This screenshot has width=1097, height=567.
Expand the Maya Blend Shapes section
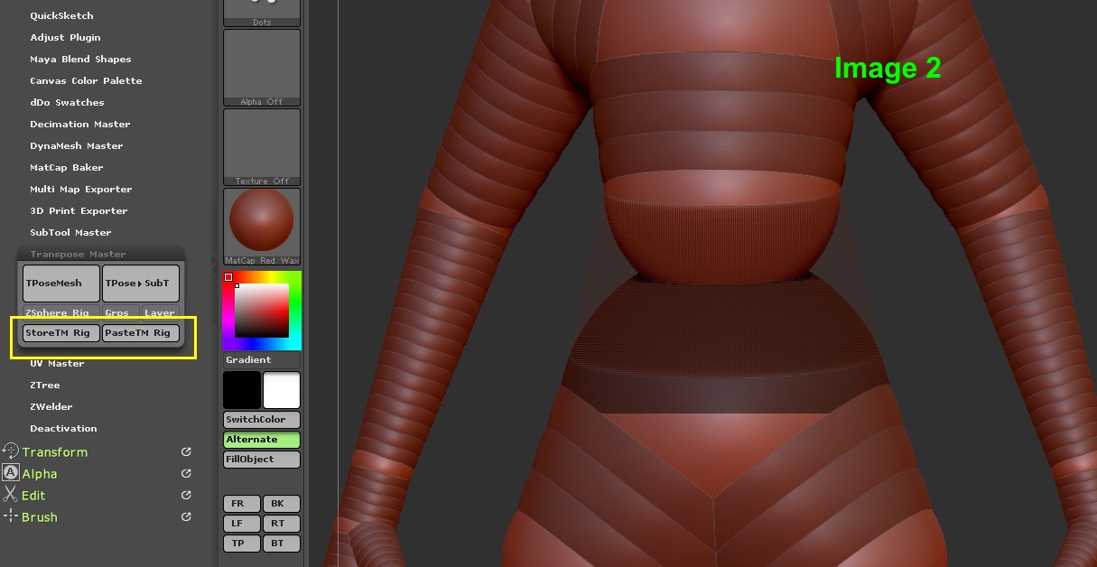[80, 59]
